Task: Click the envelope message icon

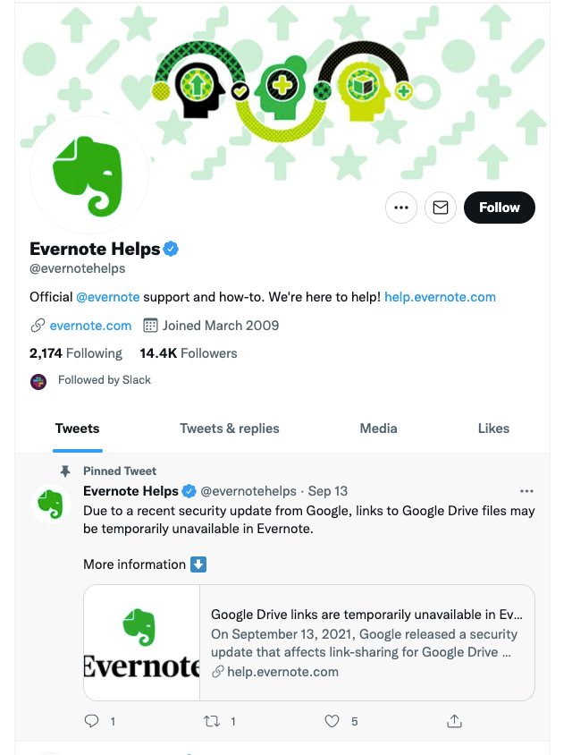Action: 441,208
